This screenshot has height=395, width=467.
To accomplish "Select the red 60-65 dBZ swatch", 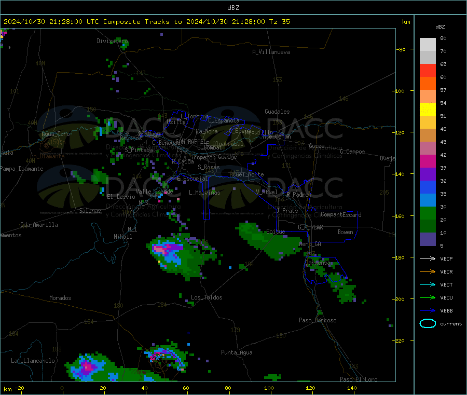I will [x=428, y=70].
